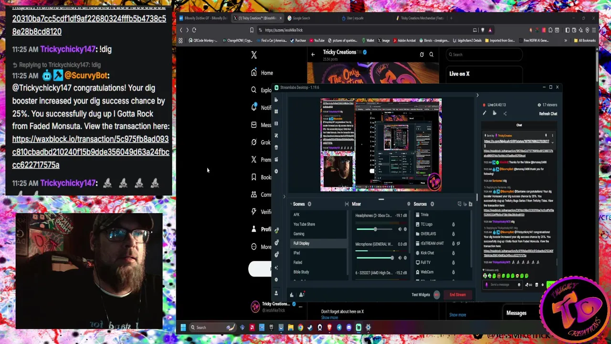Mute the Headphones audio in the Mixer
Image resolution: width=611 pixels, height=344 pixels.
click(x=400, y=229)
